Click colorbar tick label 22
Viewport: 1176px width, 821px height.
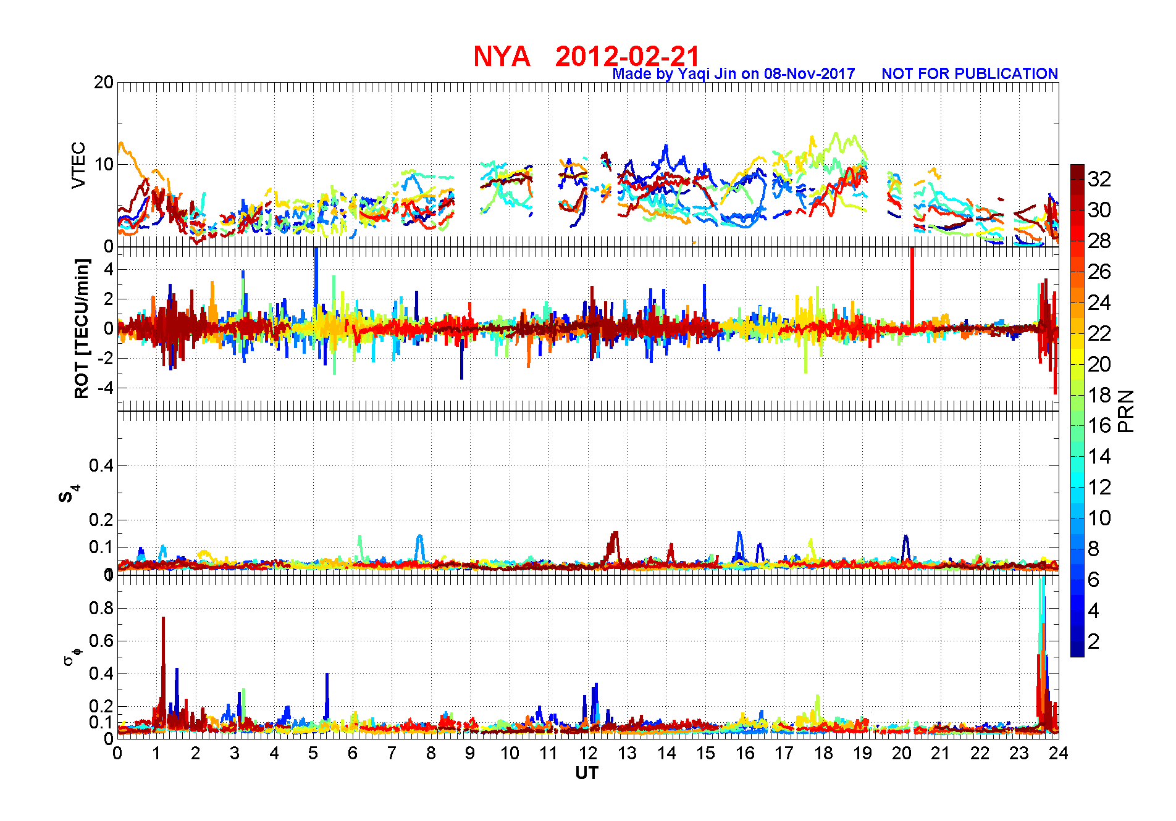point(1099,333)
